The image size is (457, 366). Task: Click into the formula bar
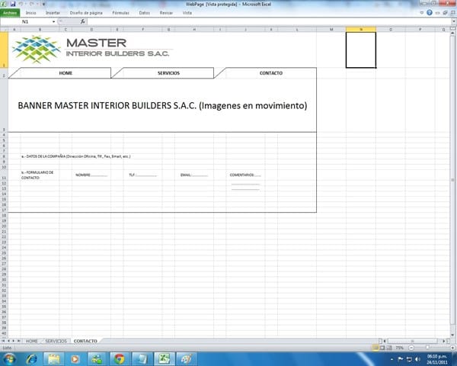tap(268, 21)
